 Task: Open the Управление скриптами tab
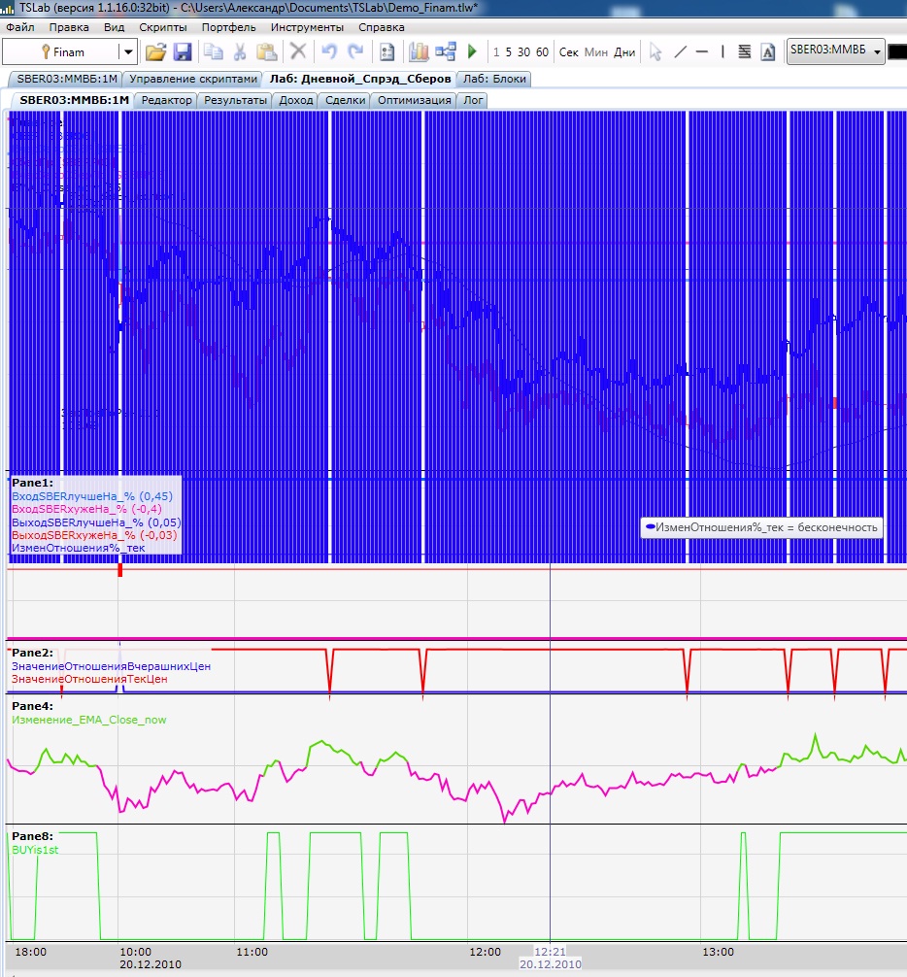click(194, 79)
